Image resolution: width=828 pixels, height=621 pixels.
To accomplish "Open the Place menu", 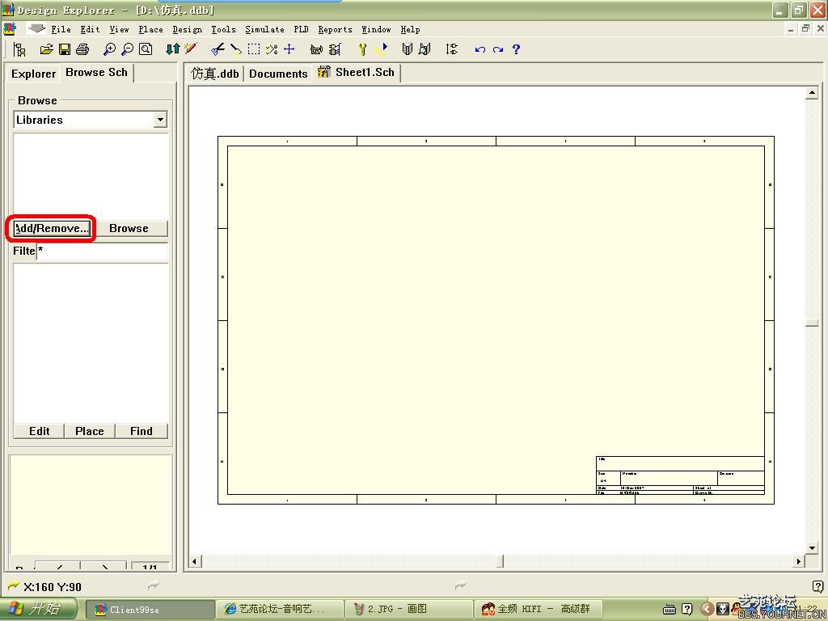I will pyautogui.click(x=150, y=30).
